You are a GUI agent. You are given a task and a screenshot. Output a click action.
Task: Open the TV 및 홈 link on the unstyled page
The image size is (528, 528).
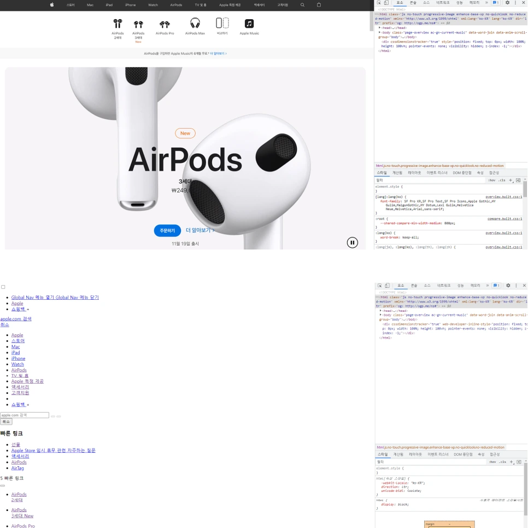pos(20,375)
